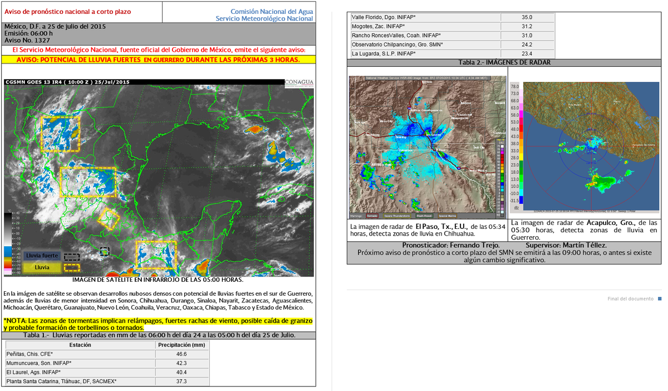
Task: Click the blue square beside Final del documento
Action: 660,299
